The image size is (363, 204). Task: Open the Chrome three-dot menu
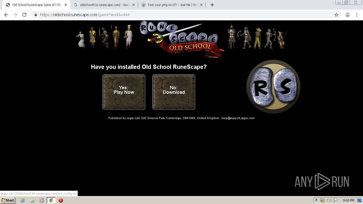tap(357, 15)
